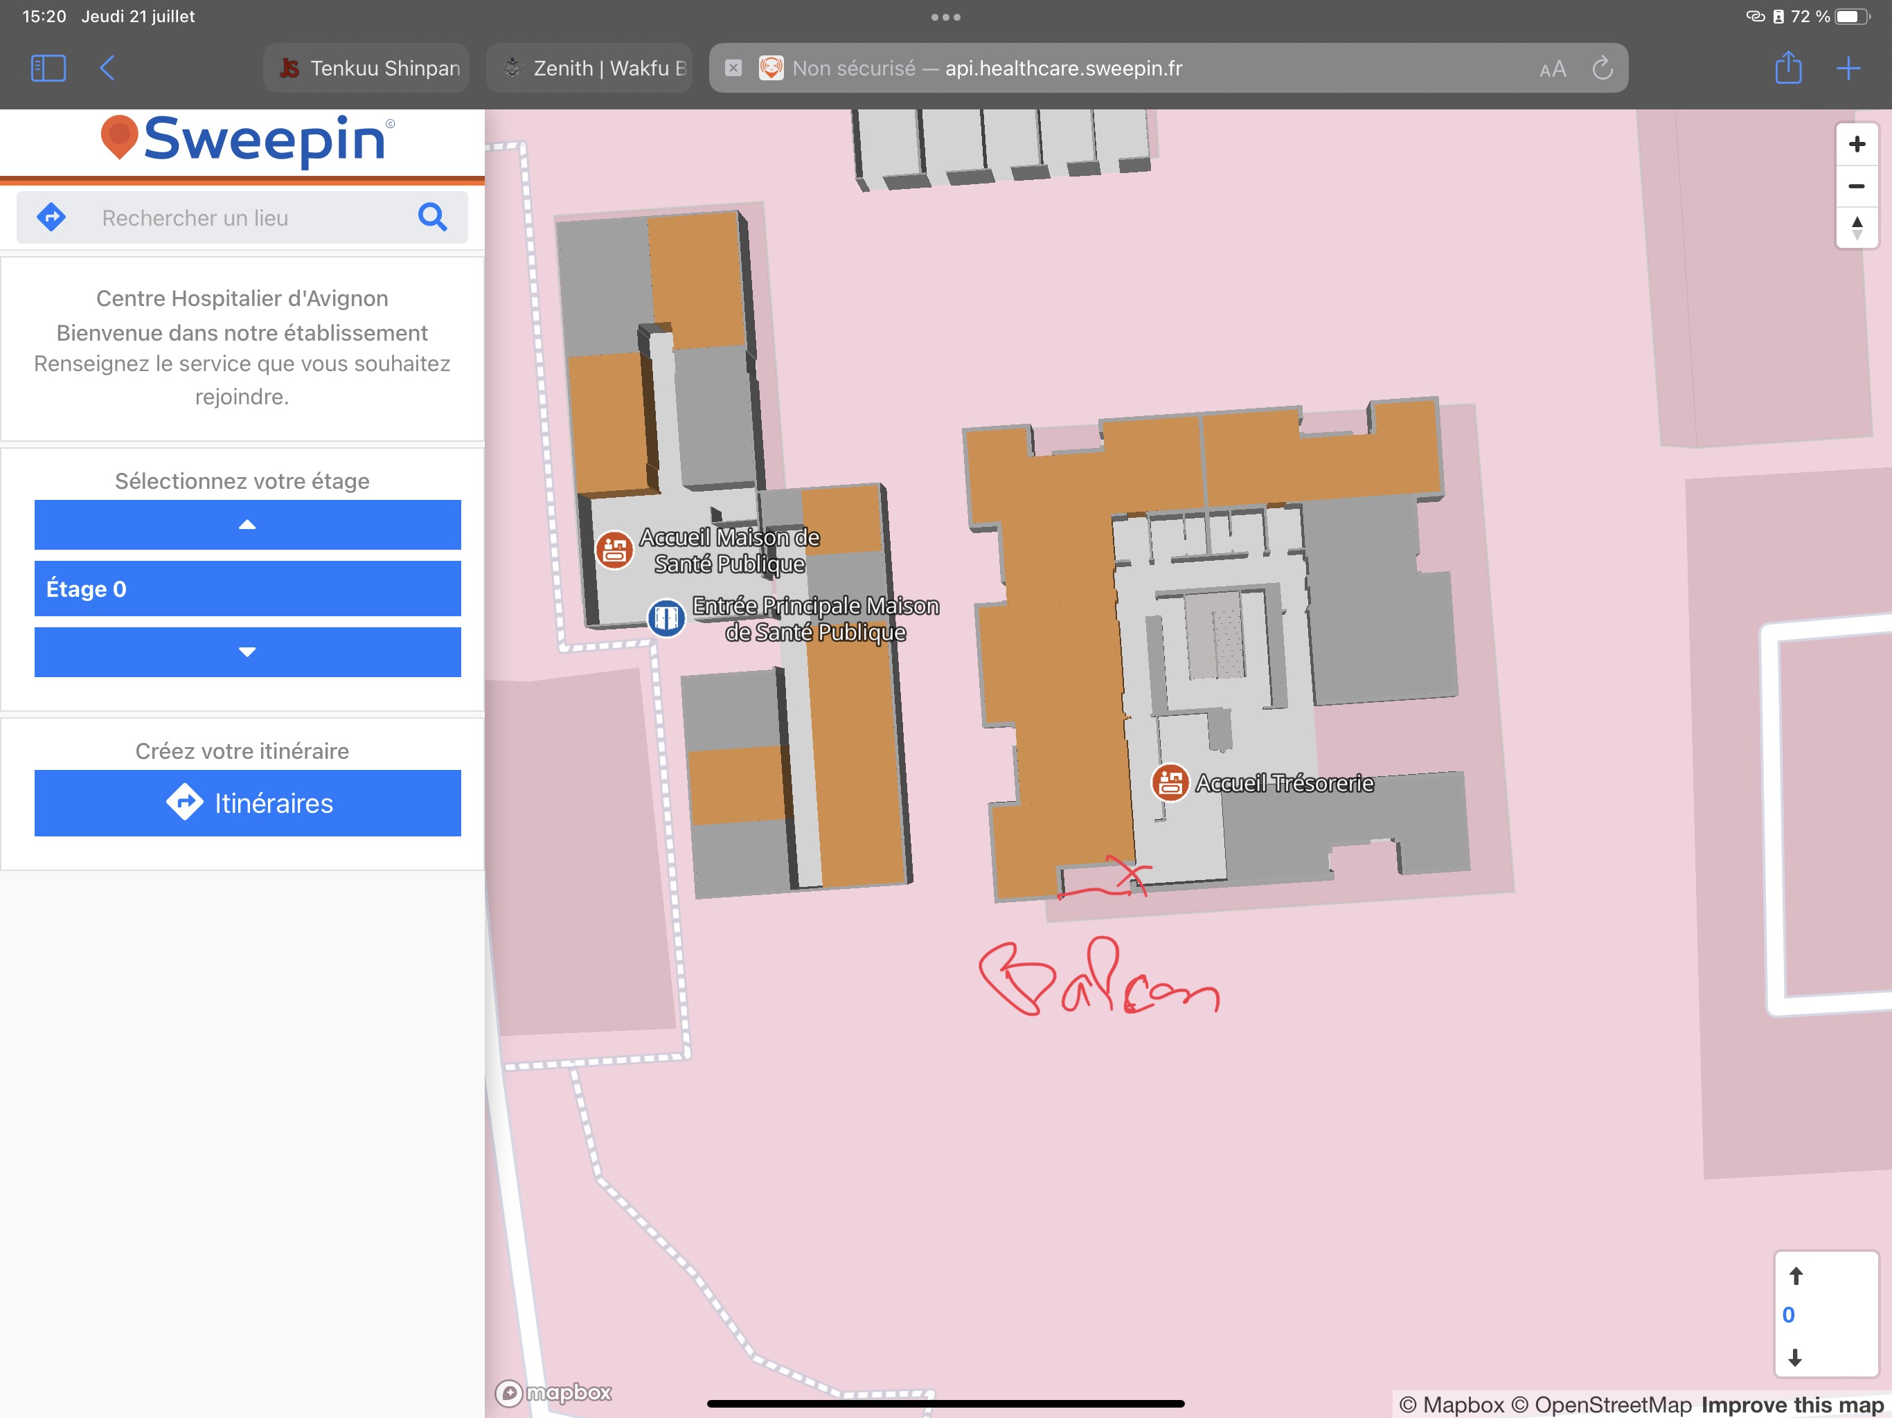Zoom in on the map
This screenshot has width=1892, height=1418.
coord(1856,144)
